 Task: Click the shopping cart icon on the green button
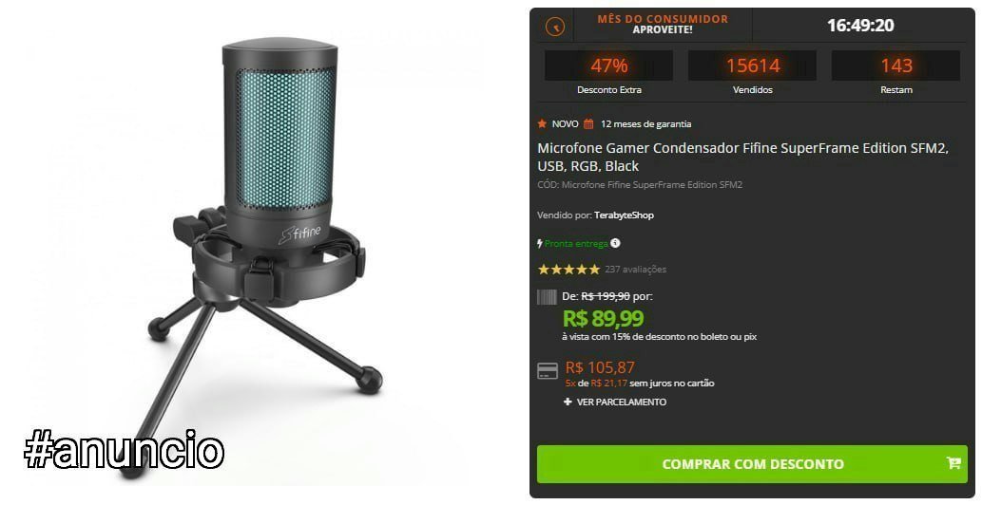click(953, 463)
